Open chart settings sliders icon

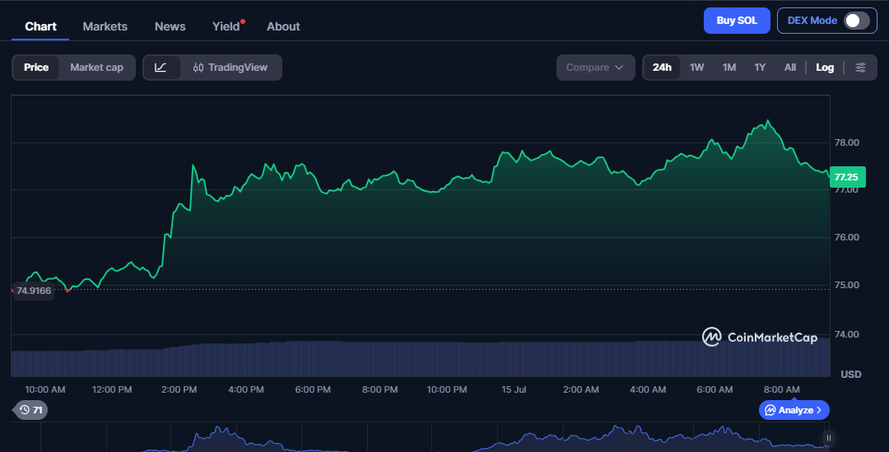coord(860,68)
